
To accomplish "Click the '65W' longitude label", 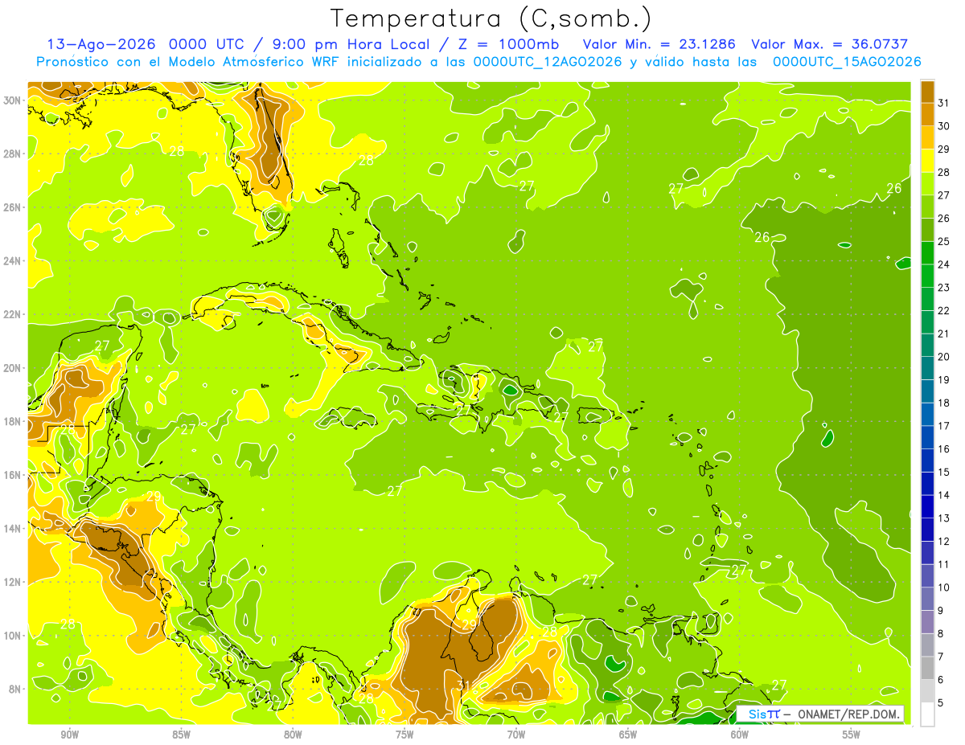I will [628, 735].
